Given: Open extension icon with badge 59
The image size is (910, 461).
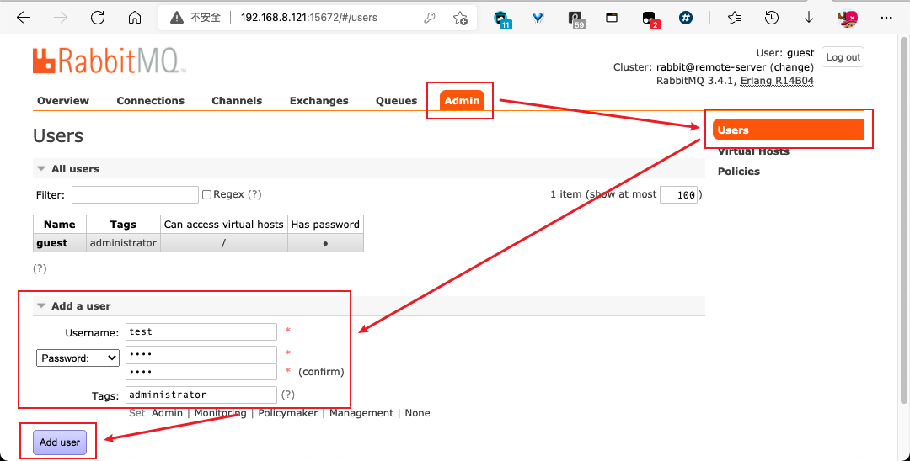Looking at the screenshot, I should pos(576,19).
